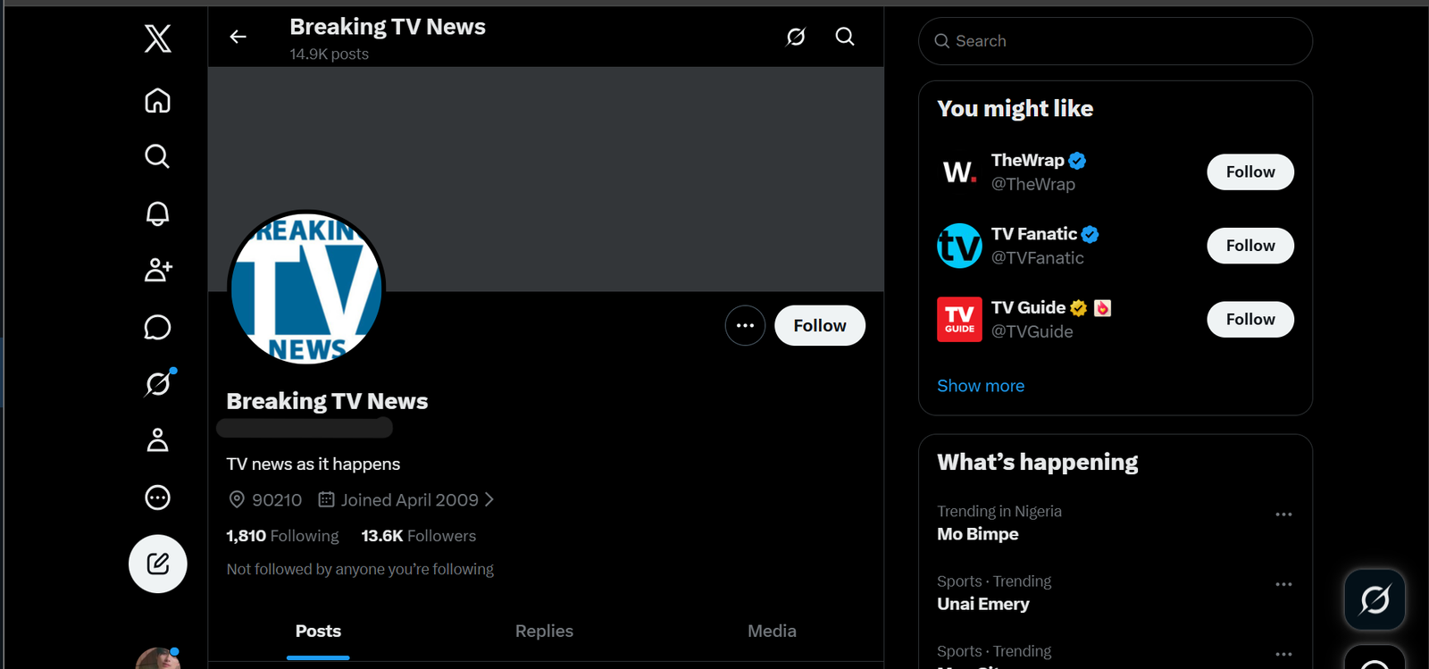Image resolution: width=1429 pixels, height=669 pixels.
Task: Open Profile icon in sidebar
Action: 158,440
